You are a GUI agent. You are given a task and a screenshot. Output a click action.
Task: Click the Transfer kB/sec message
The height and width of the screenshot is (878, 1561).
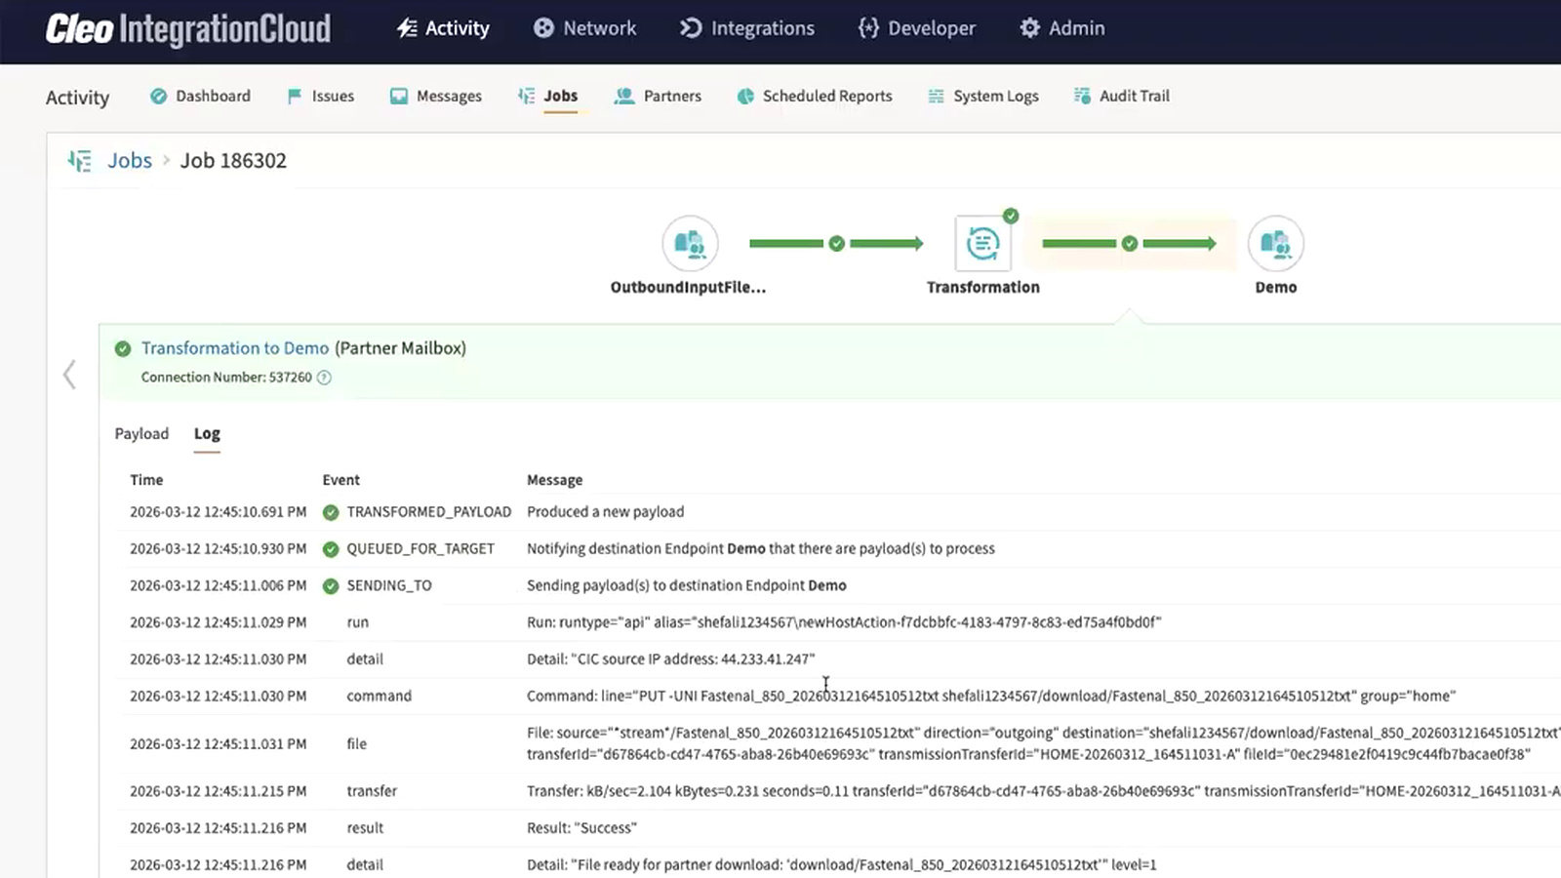tap(1044, 791)
